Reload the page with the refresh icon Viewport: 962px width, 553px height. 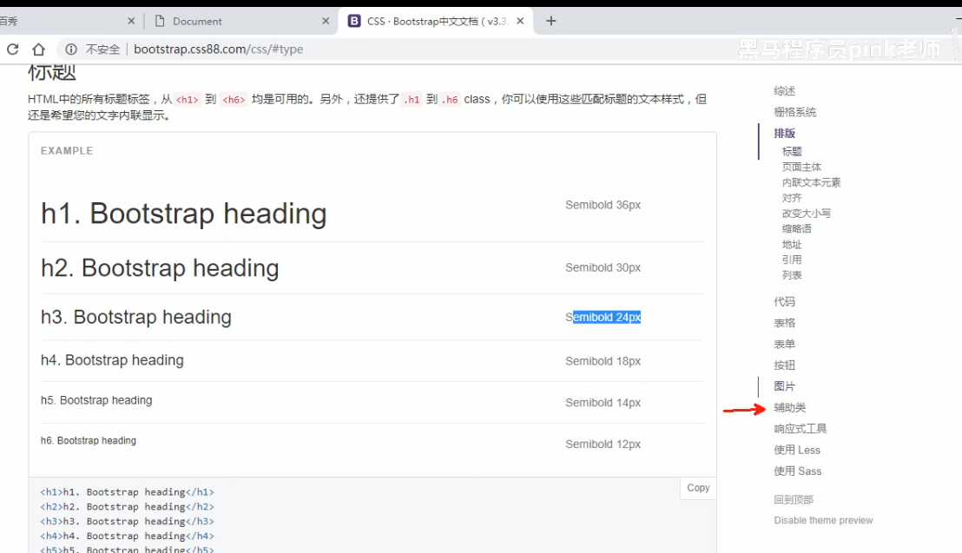coord(12,49)
